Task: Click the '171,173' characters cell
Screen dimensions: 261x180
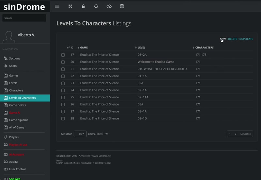Action: [x=201, y=55]
